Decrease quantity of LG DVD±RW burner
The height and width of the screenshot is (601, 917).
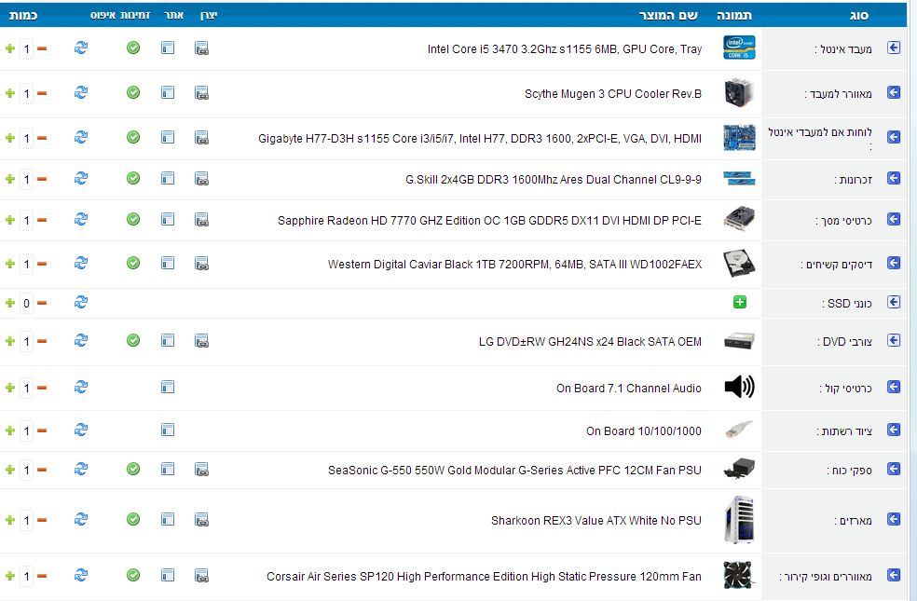tap(42, 342)
